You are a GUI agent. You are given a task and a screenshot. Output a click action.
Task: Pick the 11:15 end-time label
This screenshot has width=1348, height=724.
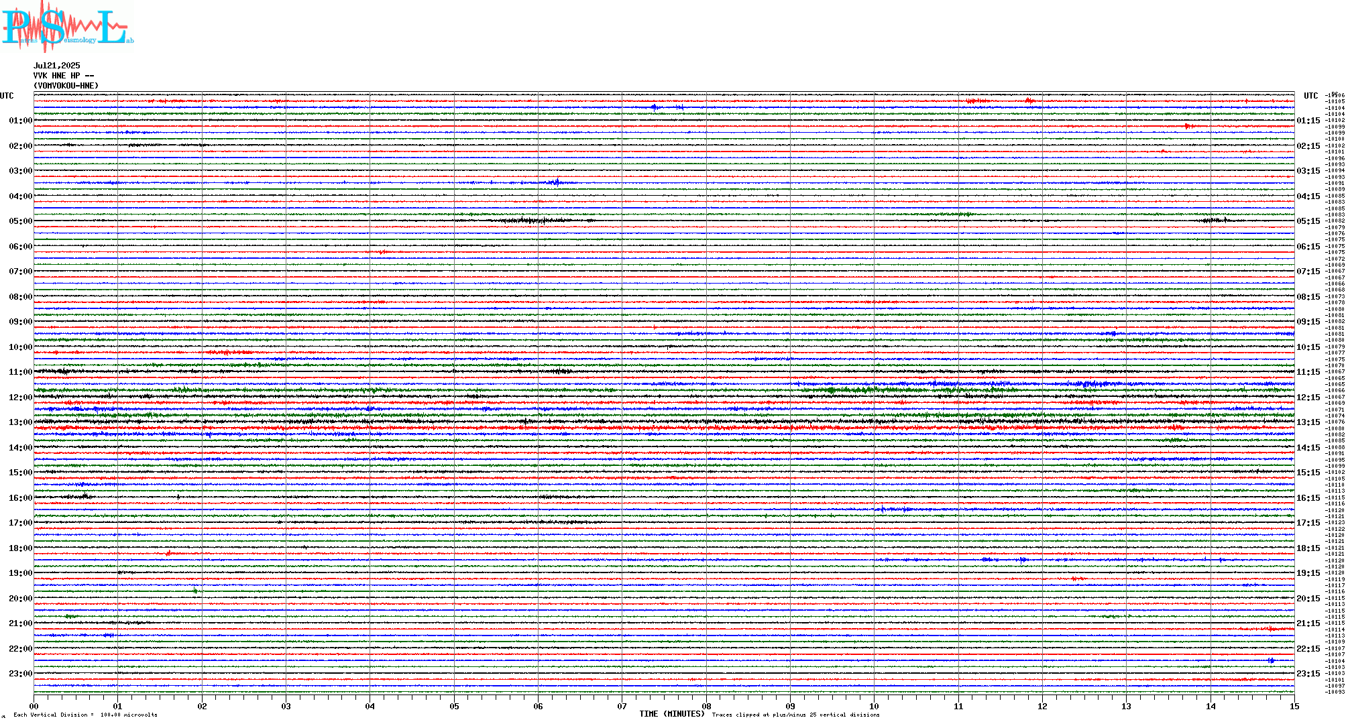coord(1308,372)
